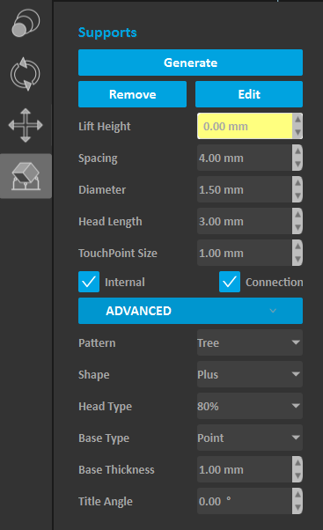Open the Base Type dropdown showing Point
This screenshot has width=323, height=530.
coord(250,438)
